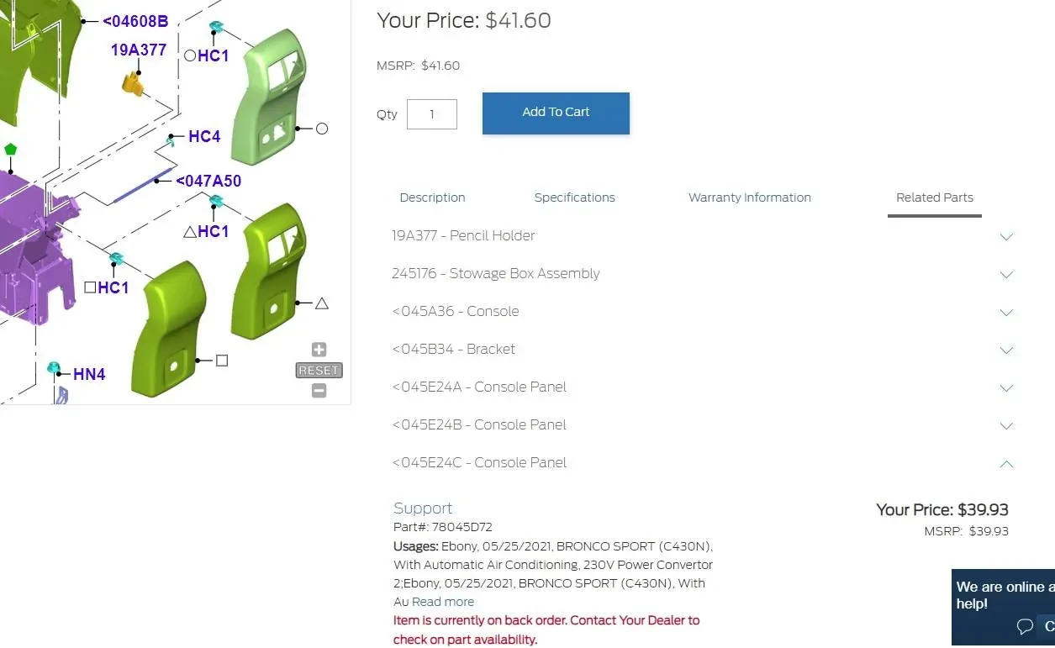
Task: Click the HC4 clip icon in diagram
Action: pos(171,142)
